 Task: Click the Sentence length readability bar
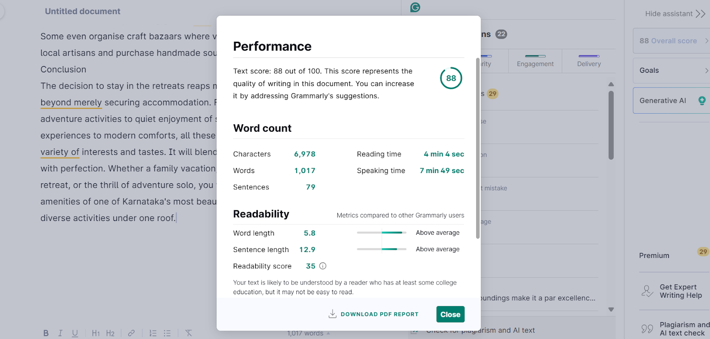[x=382, y=249]
